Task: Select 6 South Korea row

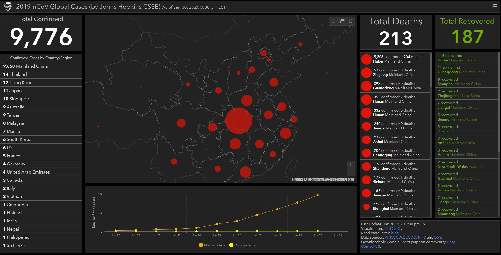Action: coord(41,139)
